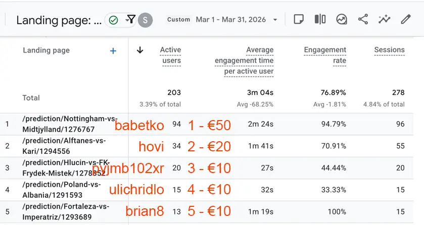424x225 pixels.
Task: Open the filter funnel icon
Action: (130, 20)
